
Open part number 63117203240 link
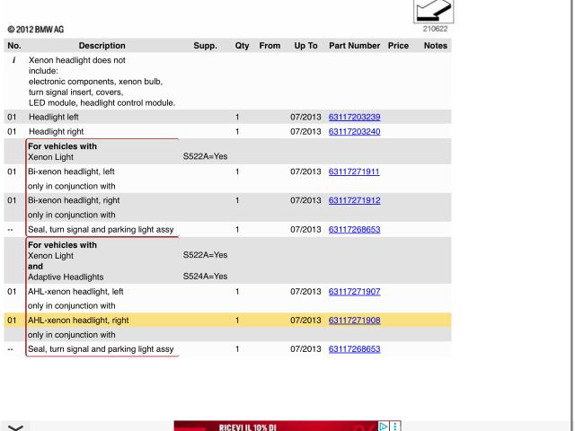pos(354,132)
